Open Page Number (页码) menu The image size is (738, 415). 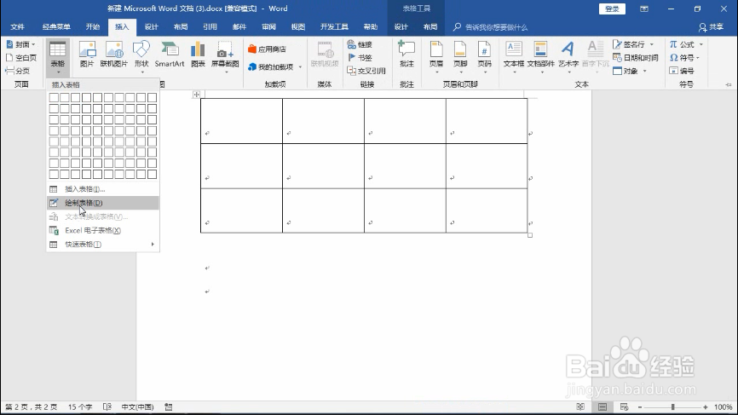(x=484, y=57)
